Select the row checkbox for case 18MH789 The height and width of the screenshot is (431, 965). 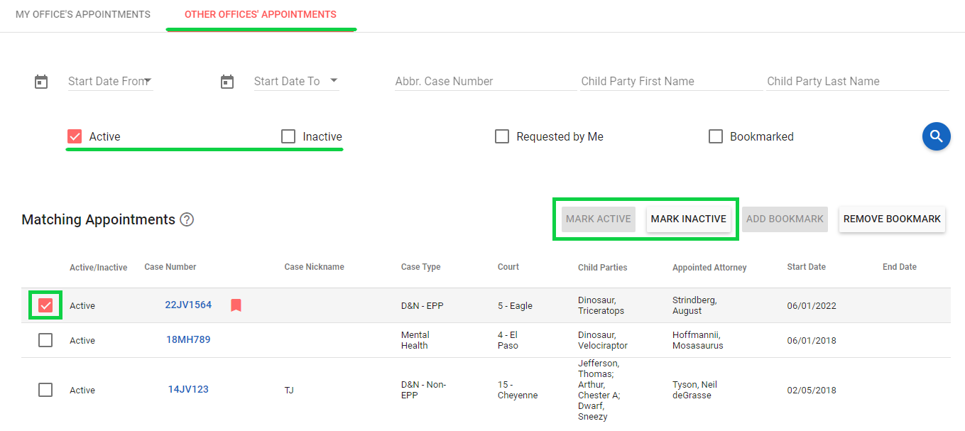(x=45, y=340)
